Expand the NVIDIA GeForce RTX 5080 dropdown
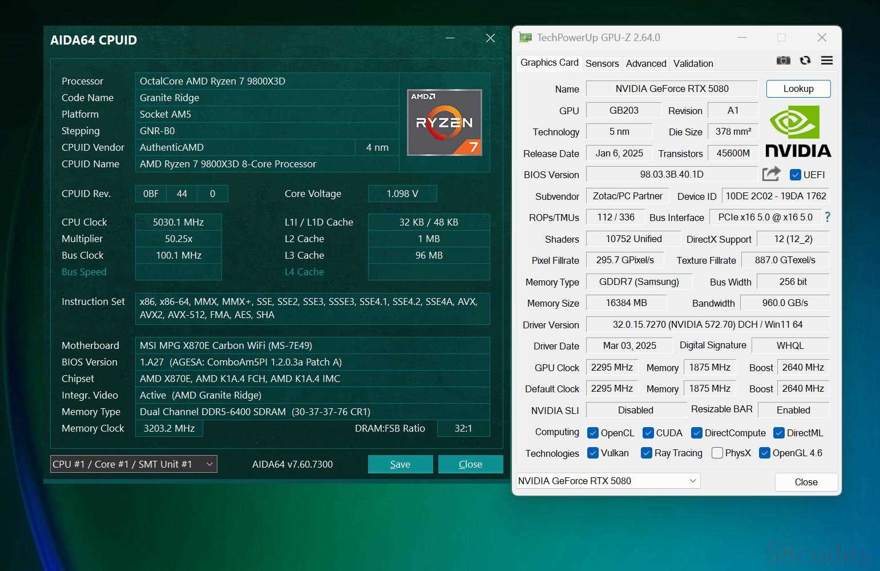880x571 pixels. 608,481
